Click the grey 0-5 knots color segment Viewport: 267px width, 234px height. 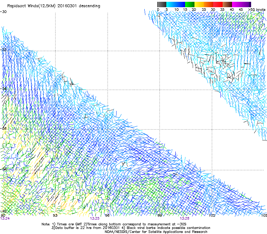[x=162, y=4]
